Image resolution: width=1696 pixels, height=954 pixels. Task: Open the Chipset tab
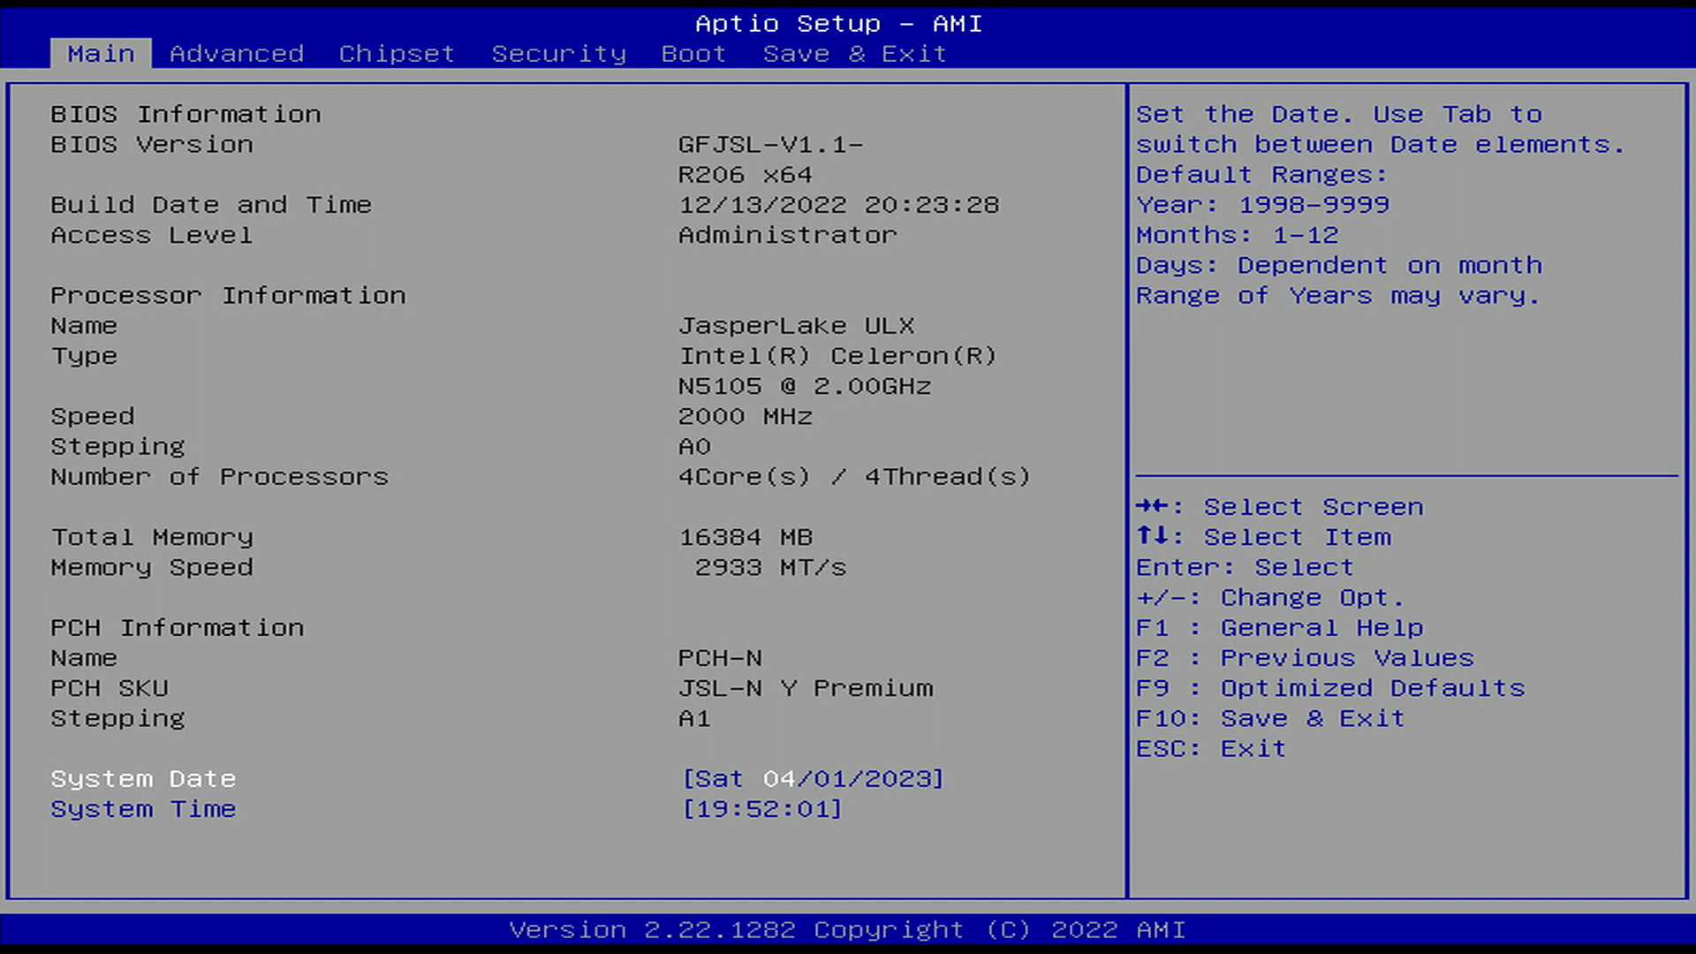click(397, 54)
